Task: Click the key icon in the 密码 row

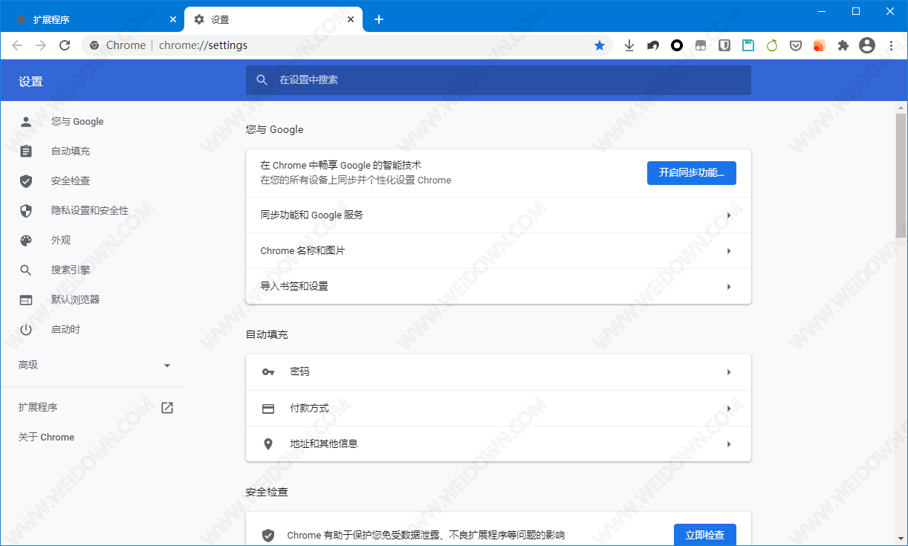Action: coord(268,371)
